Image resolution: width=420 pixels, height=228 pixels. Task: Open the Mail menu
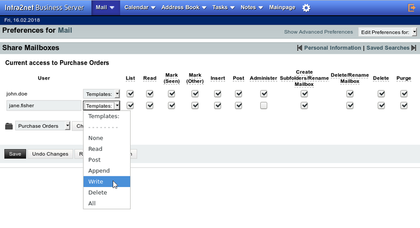tap(105, 8)
